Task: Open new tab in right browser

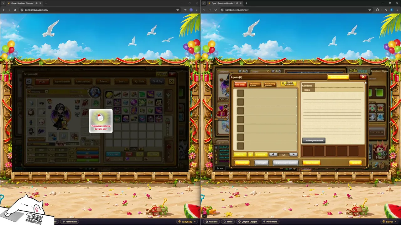Action: pyautogui.click(x=246, y=3)
